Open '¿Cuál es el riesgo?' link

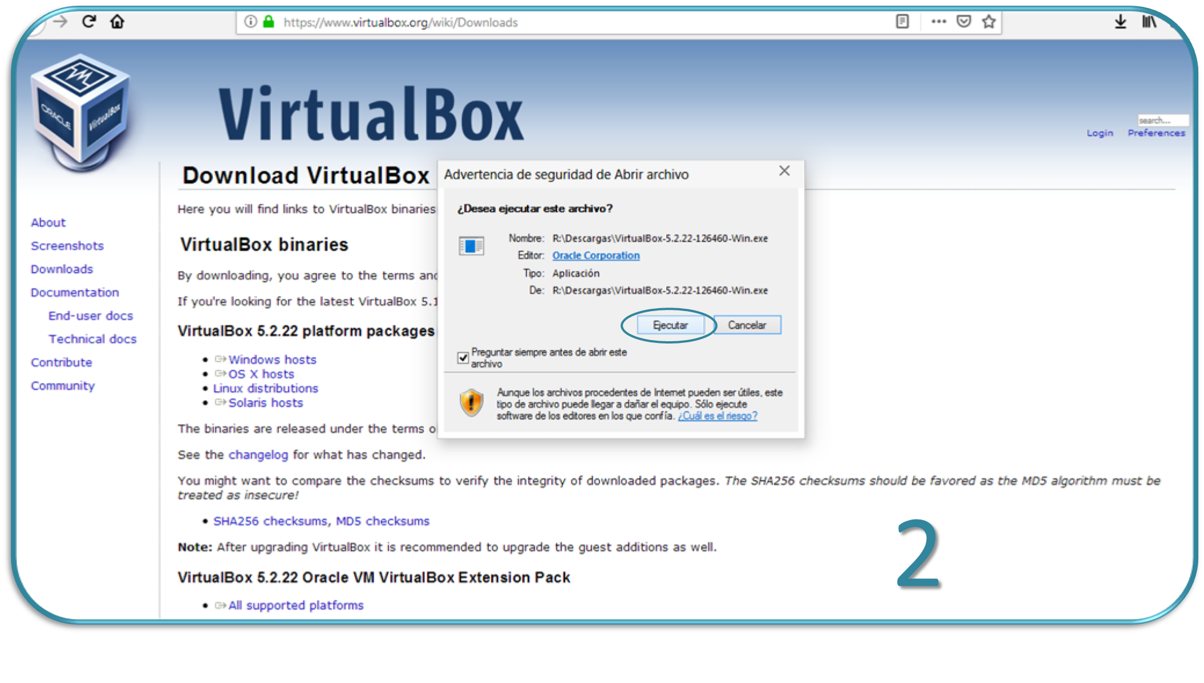tap(717, 416)
